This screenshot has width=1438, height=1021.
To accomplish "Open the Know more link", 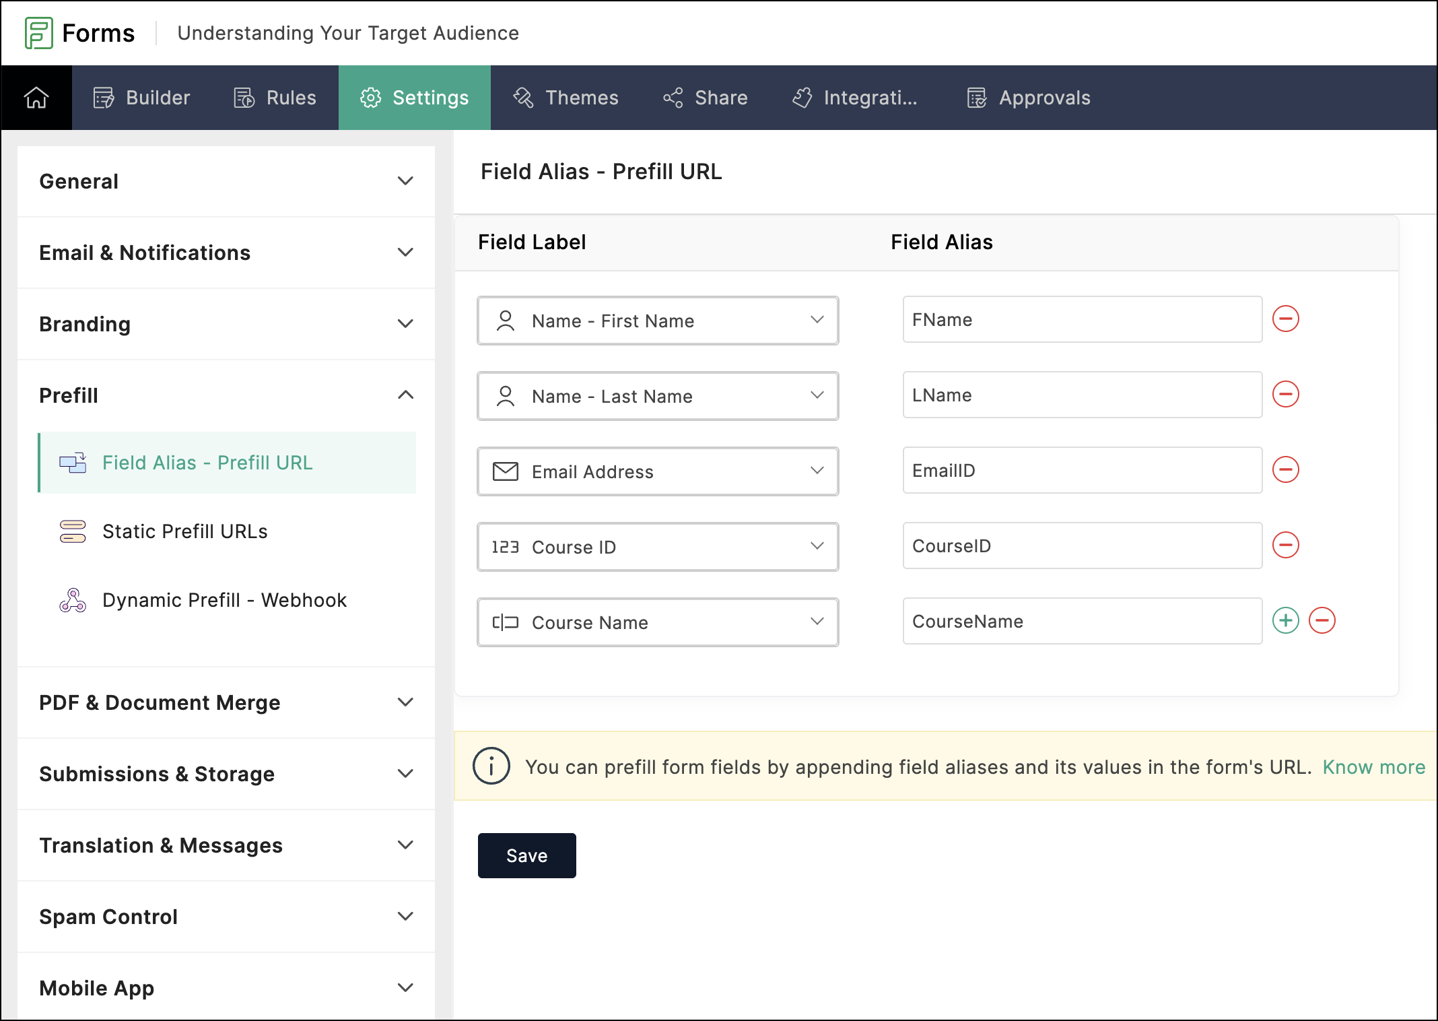I will click(1373, 767).
